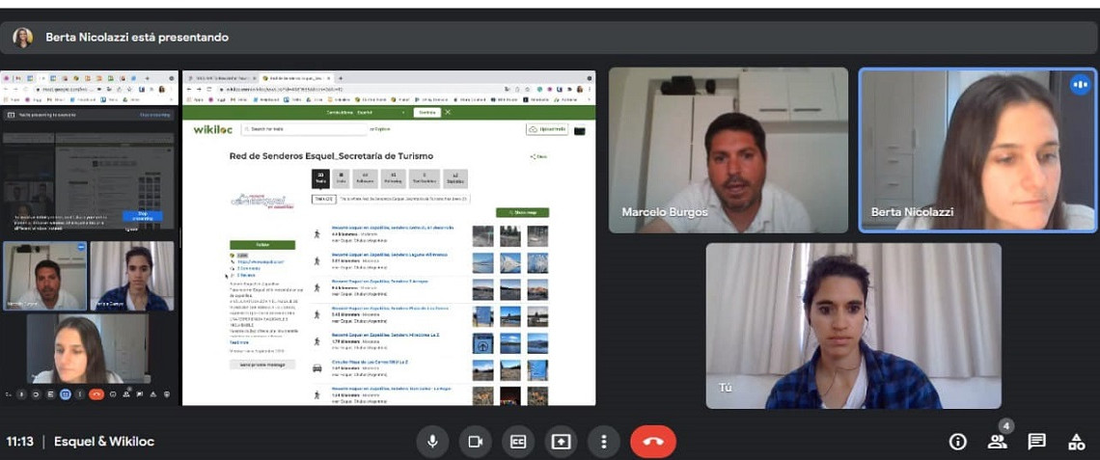Click the wikiloc logo in the shared page
Screen dimensions: 1100x460
(212, 130)
